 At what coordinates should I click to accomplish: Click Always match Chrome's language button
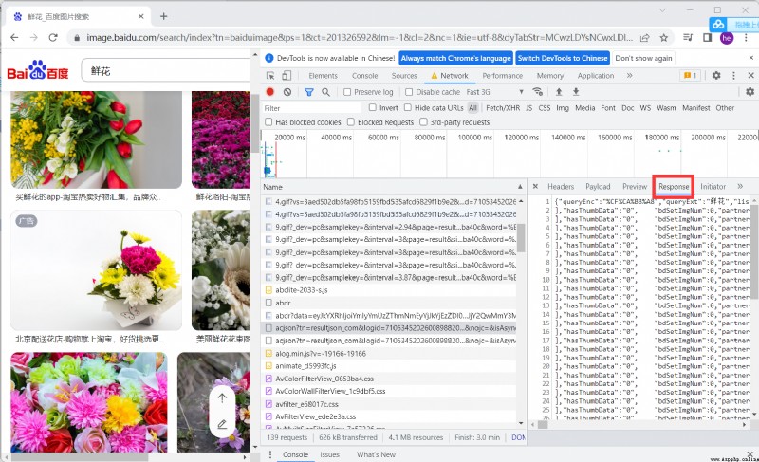tap(455, 58)
